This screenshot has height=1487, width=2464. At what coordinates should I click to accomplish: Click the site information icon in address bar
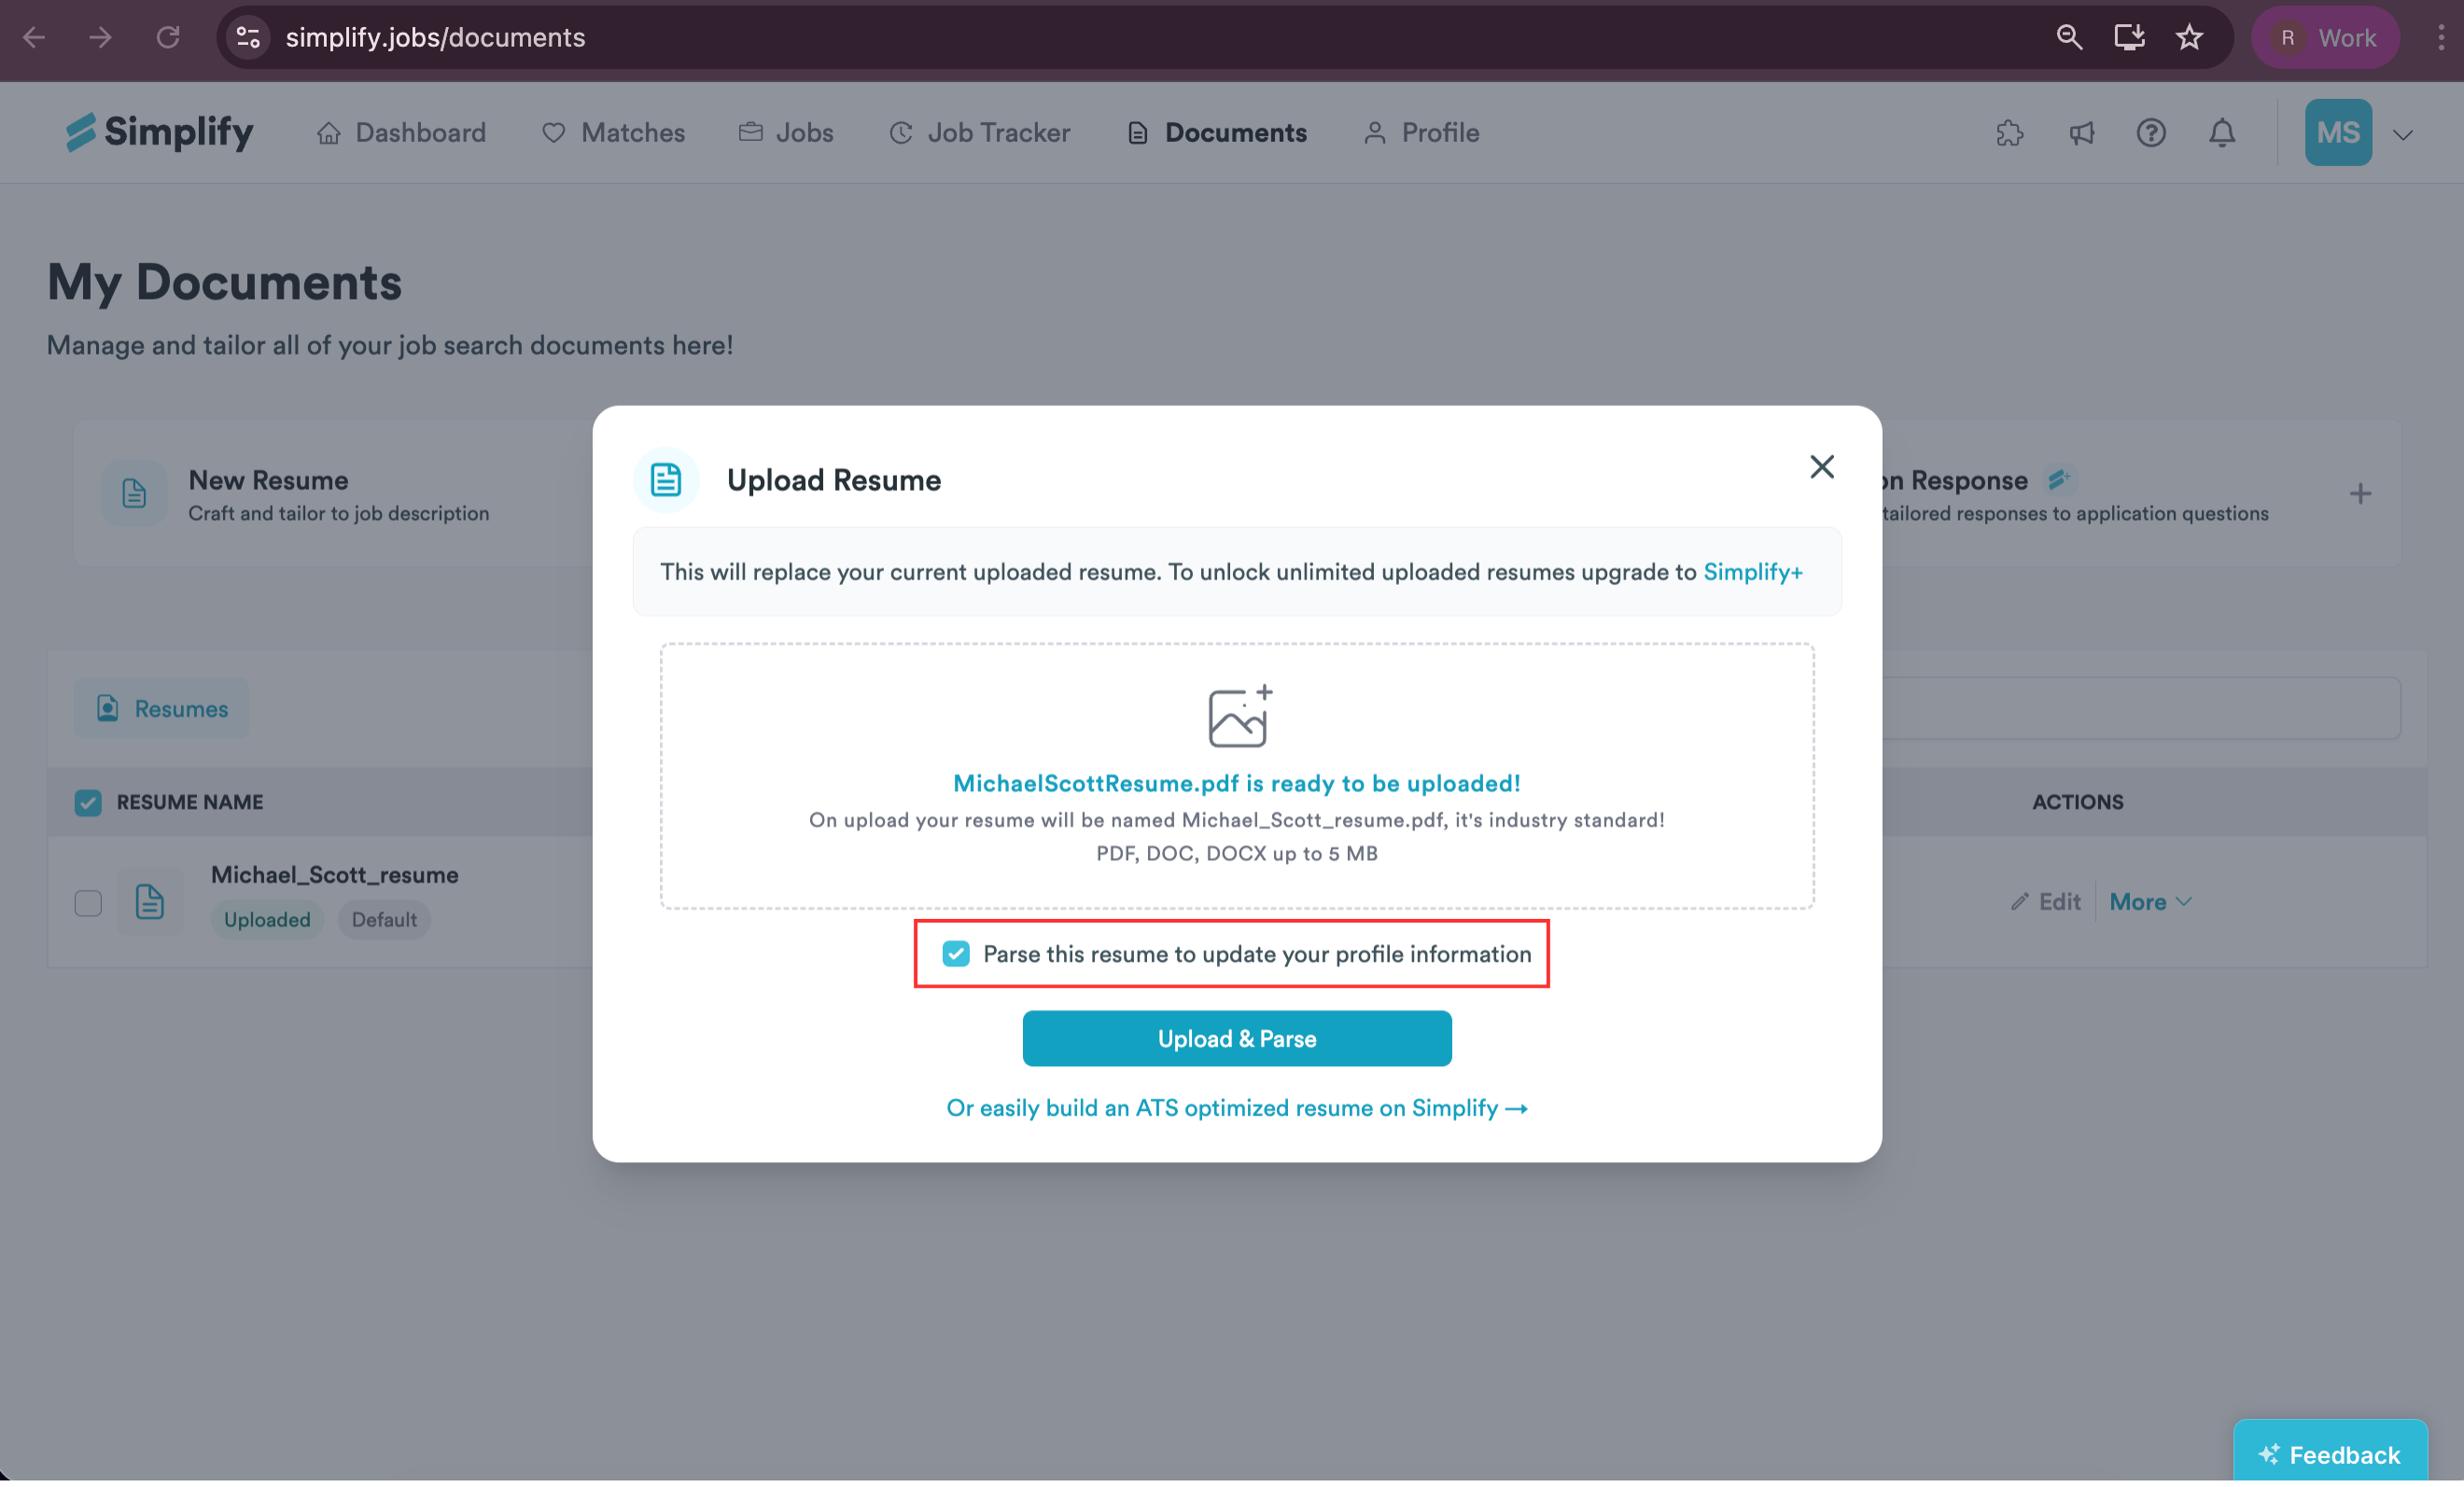pos(248,37)
